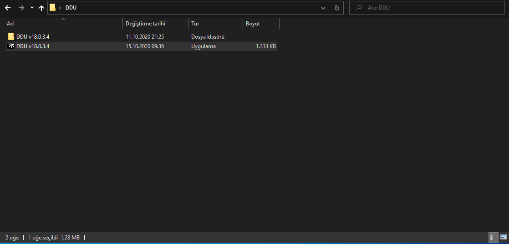The width and height of the screenshot is (509, 244).
Task: Go back with the left arrow
Action: 8,8
